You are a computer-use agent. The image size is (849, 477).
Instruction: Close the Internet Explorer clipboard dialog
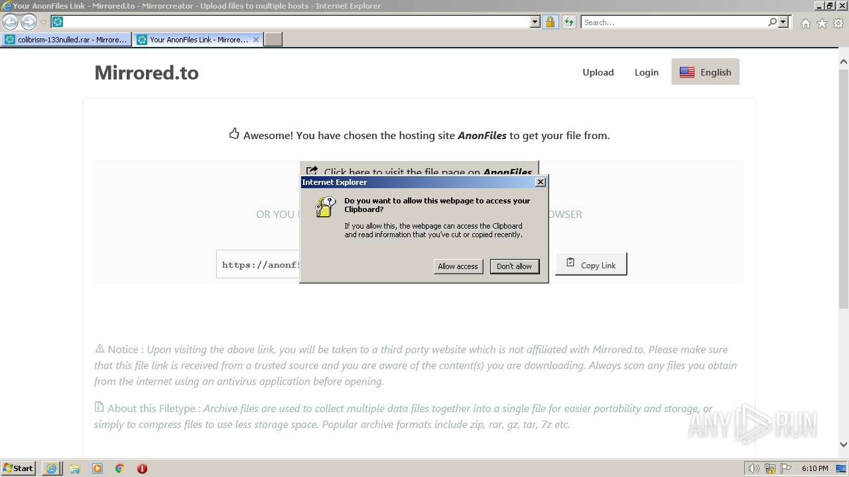(541, 182)
